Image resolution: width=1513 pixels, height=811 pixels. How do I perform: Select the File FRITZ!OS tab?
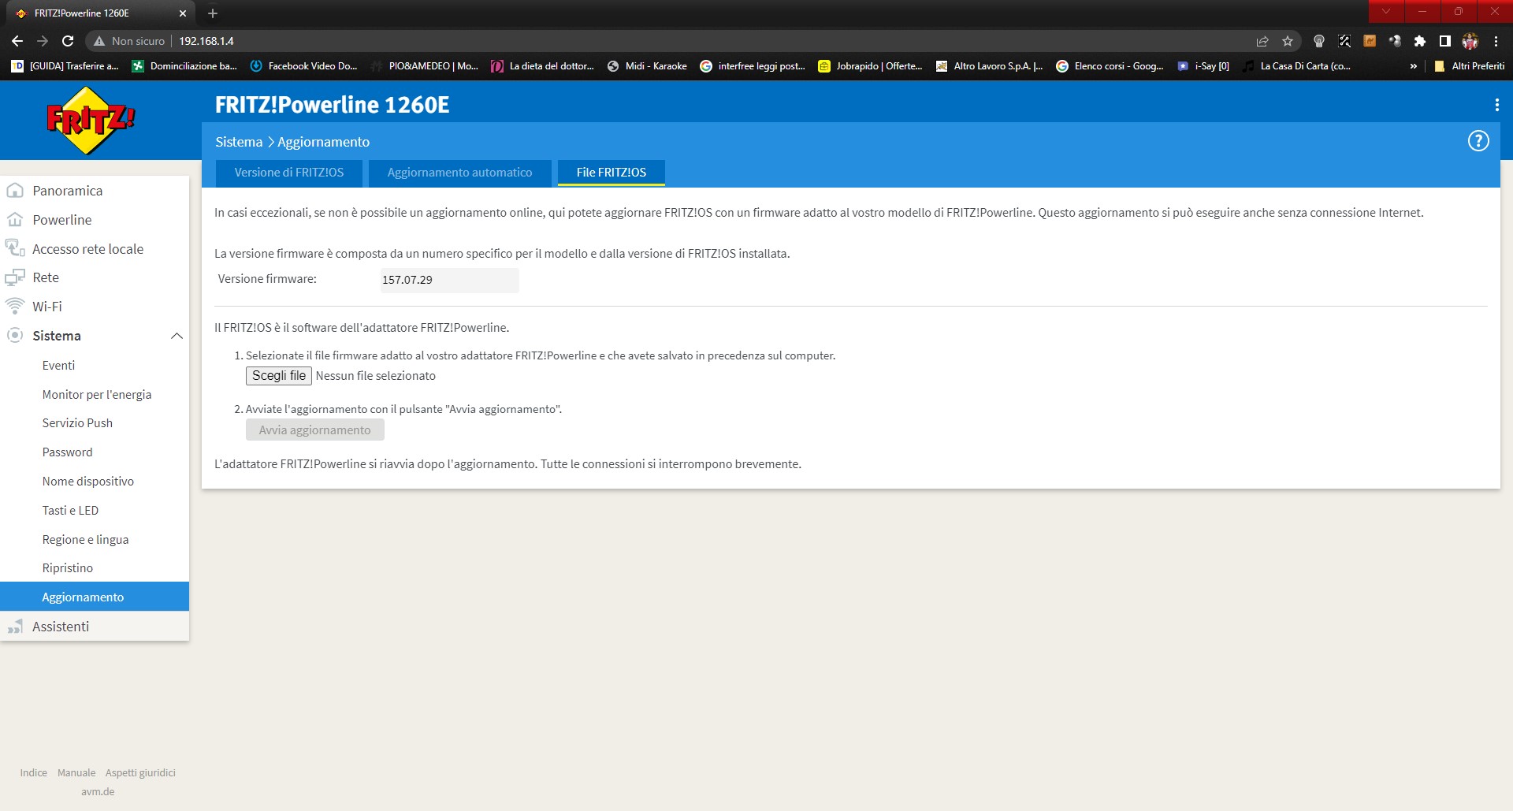[x=612, y=173]
